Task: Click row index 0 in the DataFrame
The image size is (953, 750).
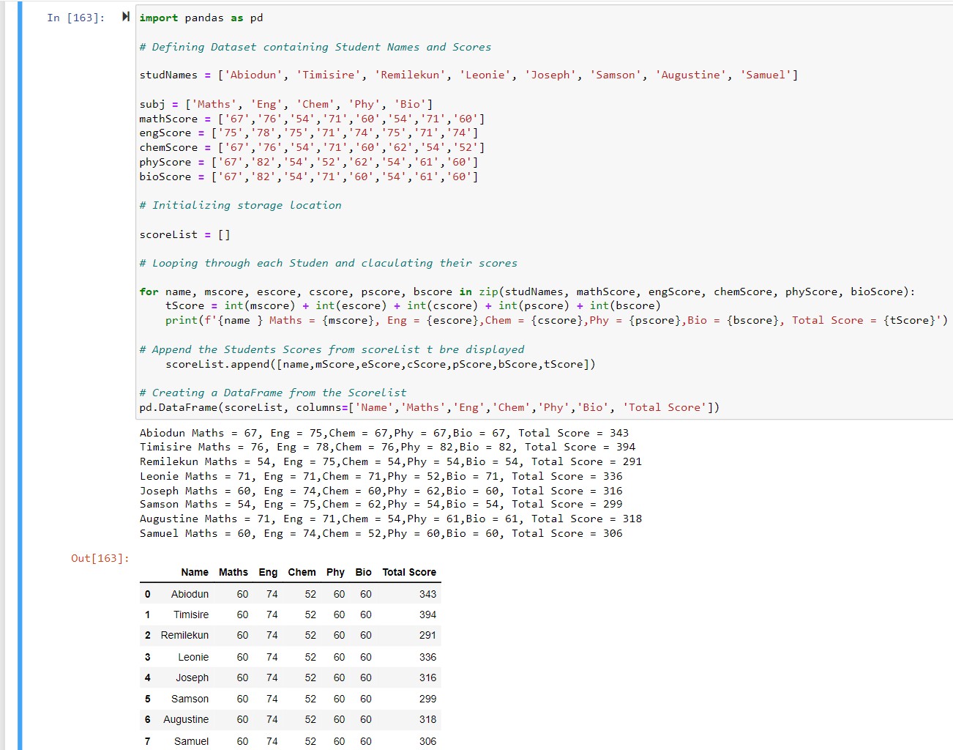Action: point(147,594)
